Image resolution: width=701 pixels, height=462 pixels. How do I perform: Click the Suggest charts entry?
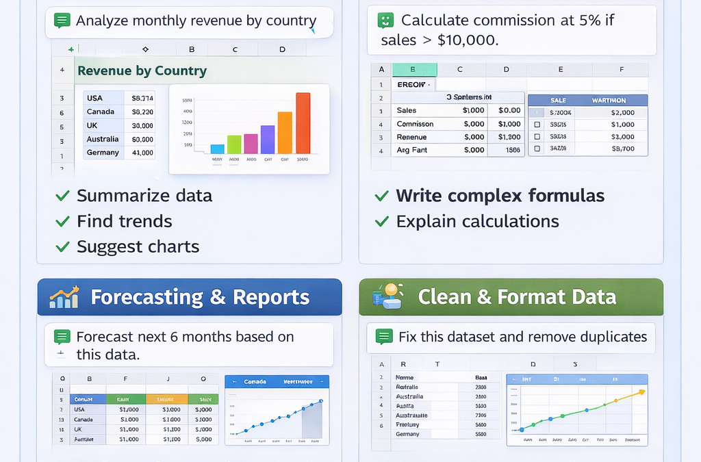(140, 246)
